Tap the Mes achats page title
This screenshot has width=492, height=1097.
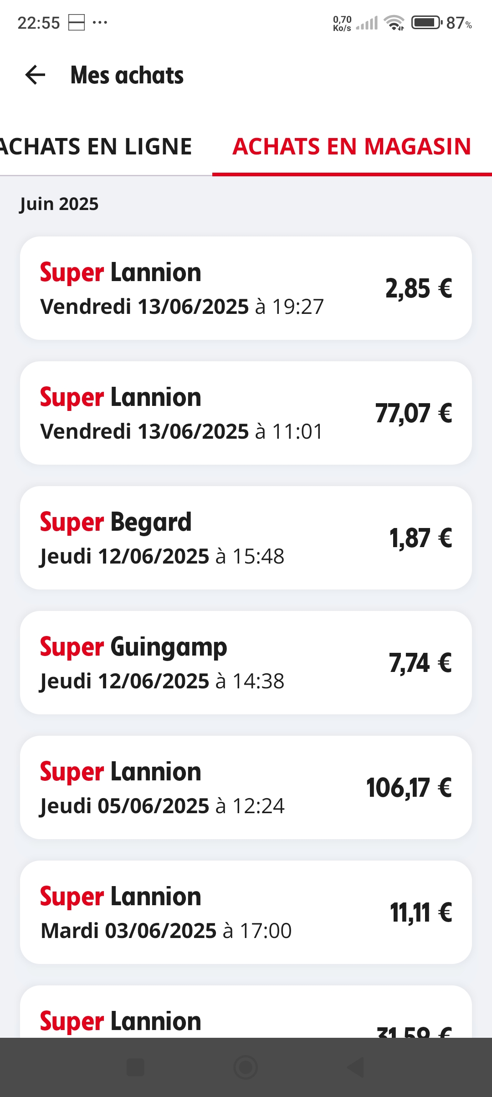coord(127,75)
